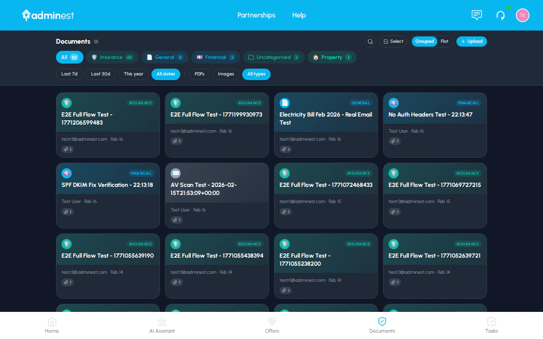Open E2E Full Flow Test - 1771055438394 title
Image resolution: width=543 pixels, height=339 pixels.
(x=217, y=256)
